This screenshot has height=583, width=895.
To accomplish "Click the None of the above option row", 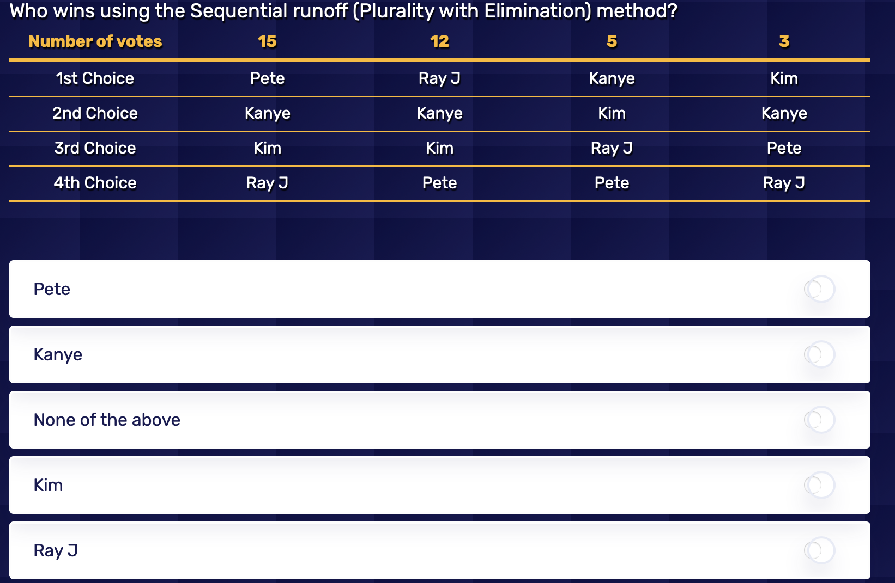I will click(x=382, y=420).
